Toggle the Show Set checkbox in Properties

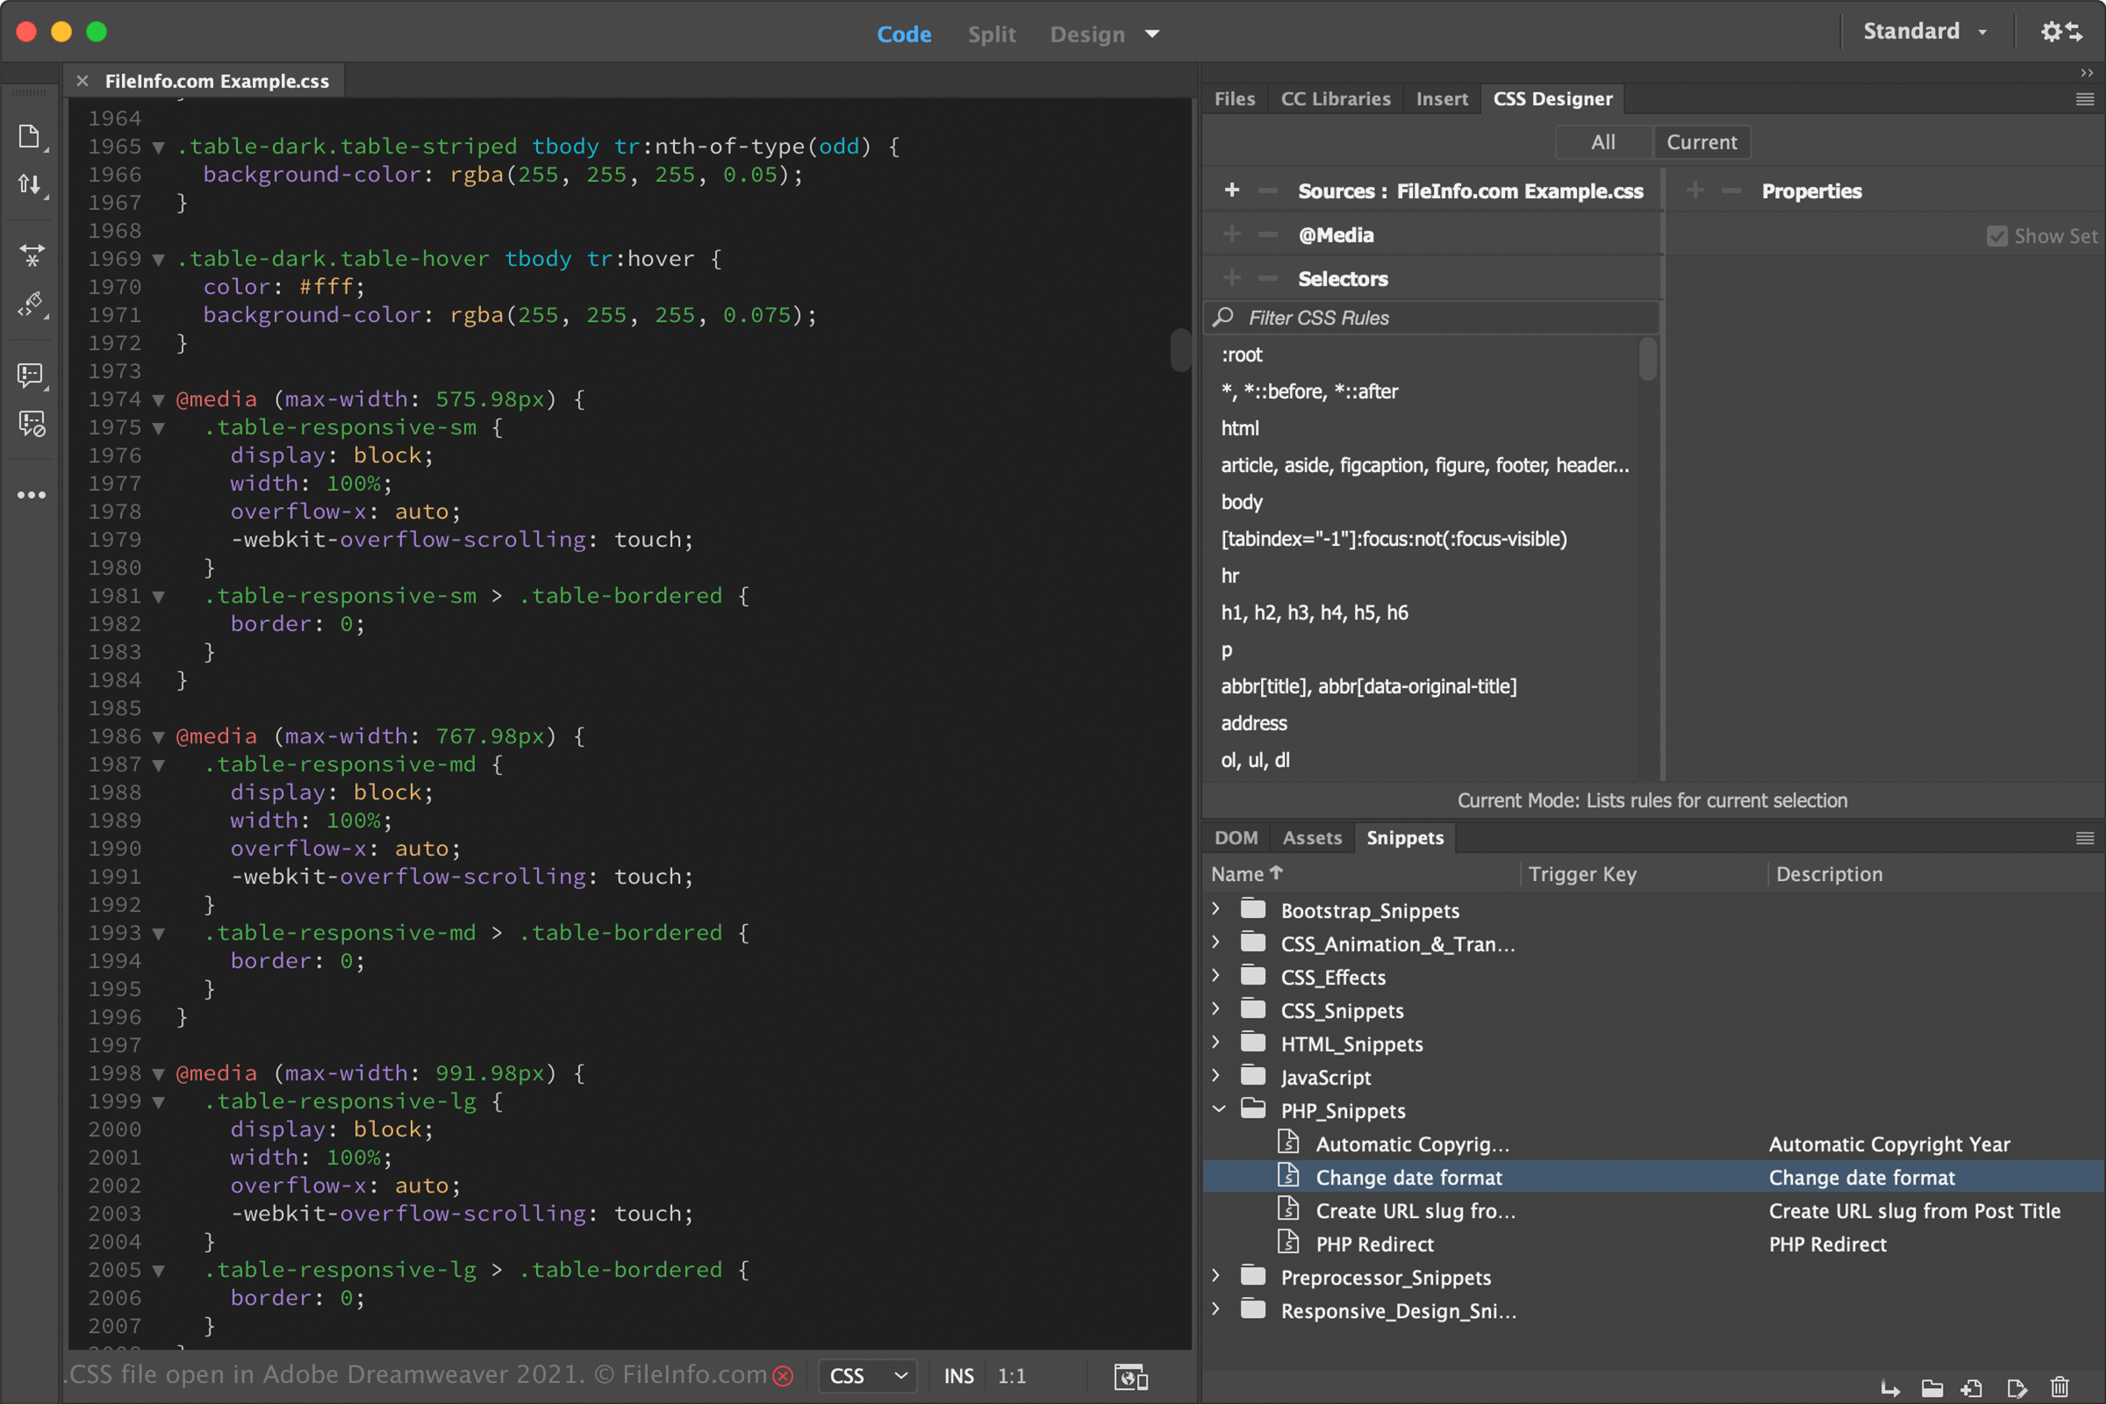(x=1998, y=235)
